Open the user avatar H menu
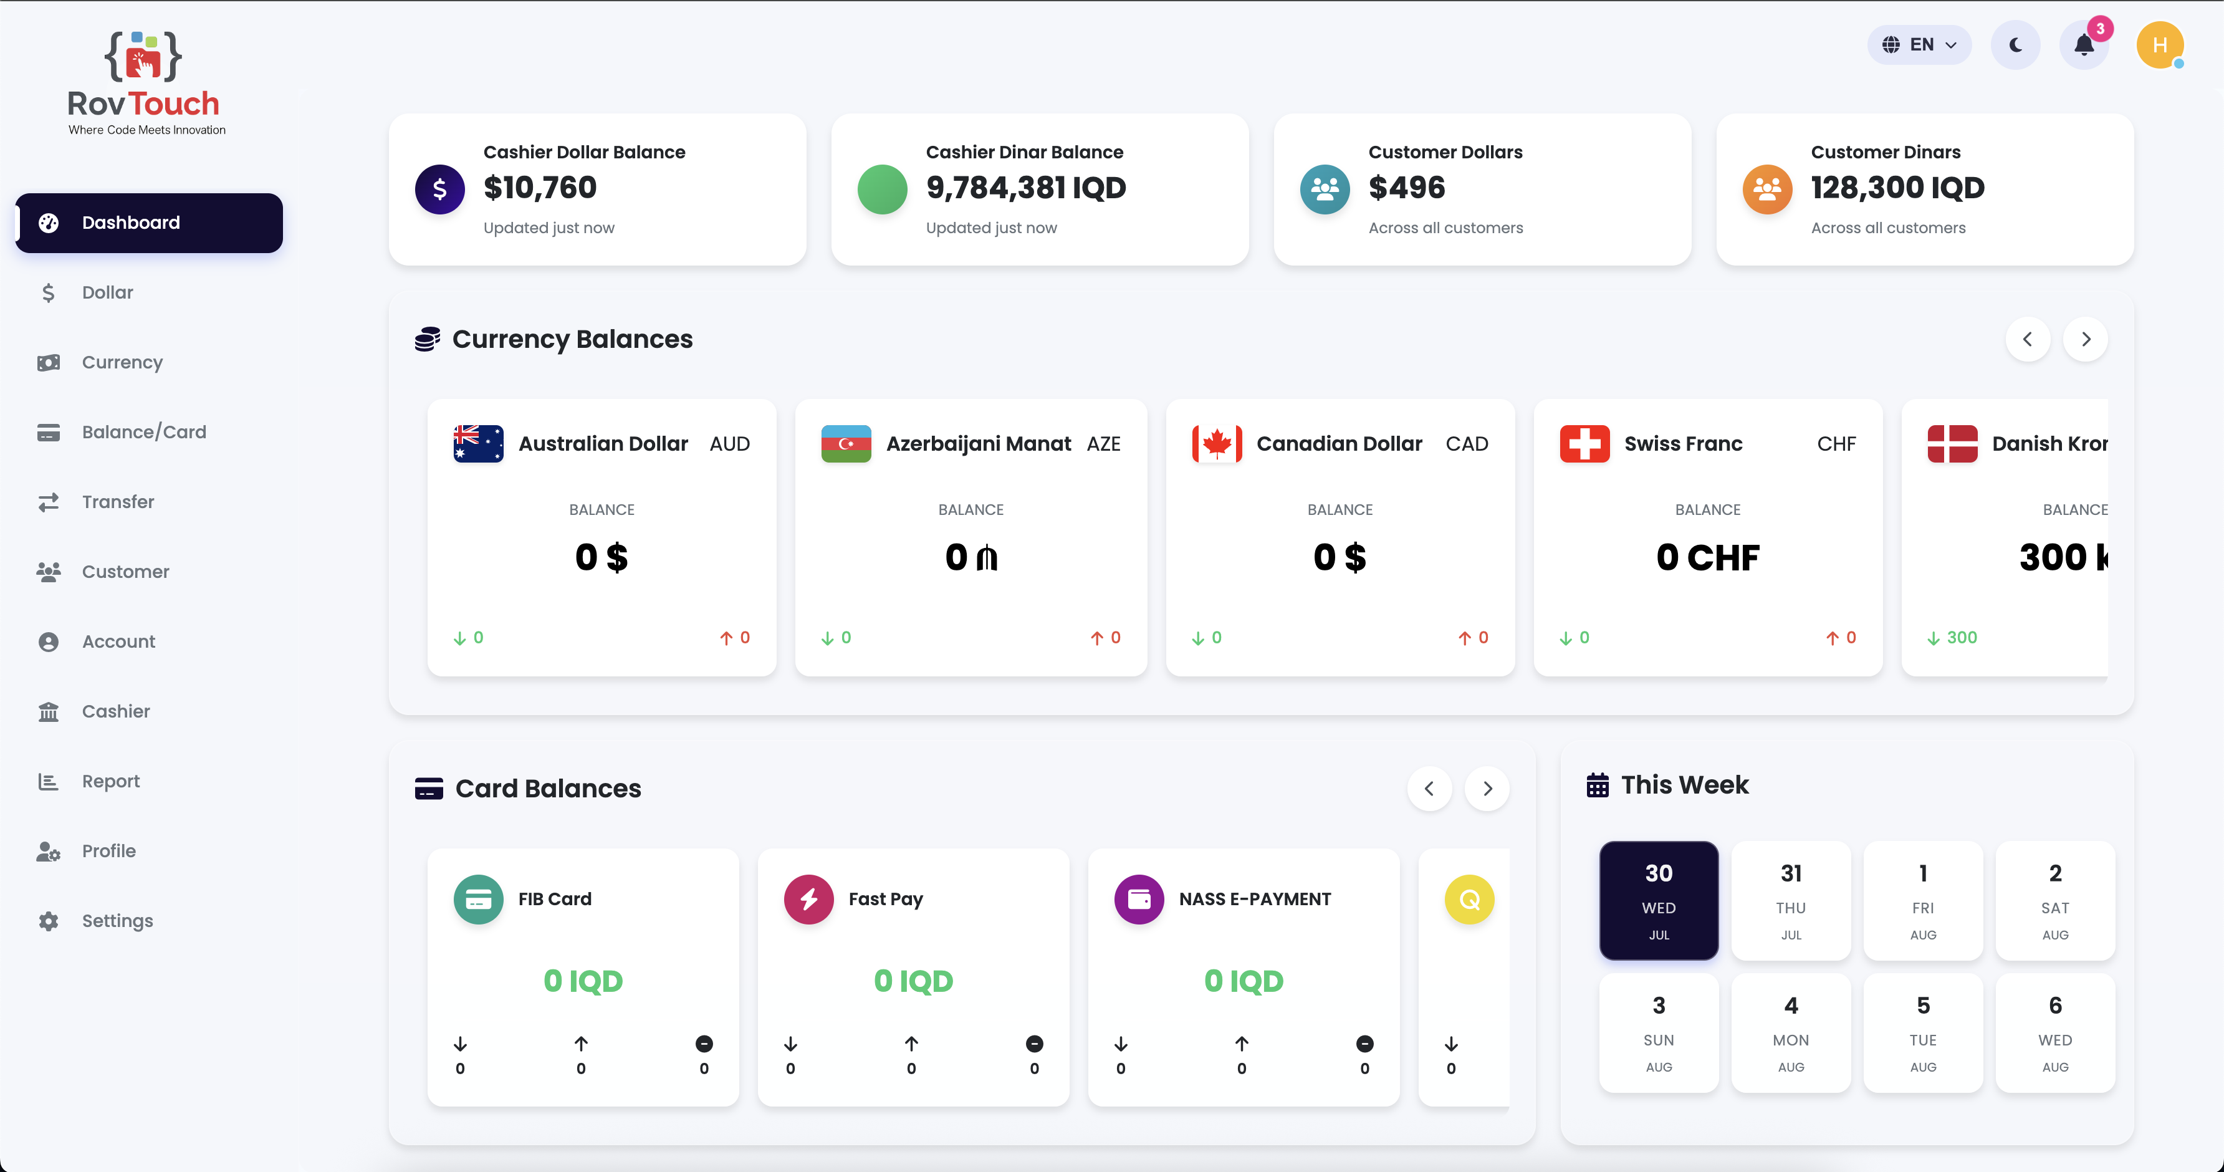The width and height of the screenshot is (2224, 1172). 2160,45
